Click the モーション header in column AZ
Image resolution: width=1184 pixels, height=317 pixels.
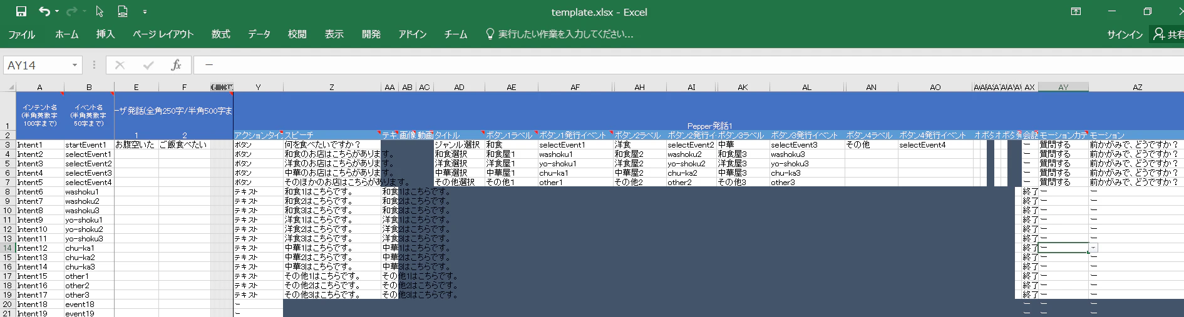point(1136,135)
